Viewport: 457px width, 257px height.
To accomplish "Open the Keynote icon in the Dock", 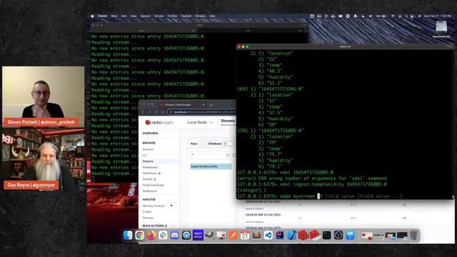I will (351, 235).
